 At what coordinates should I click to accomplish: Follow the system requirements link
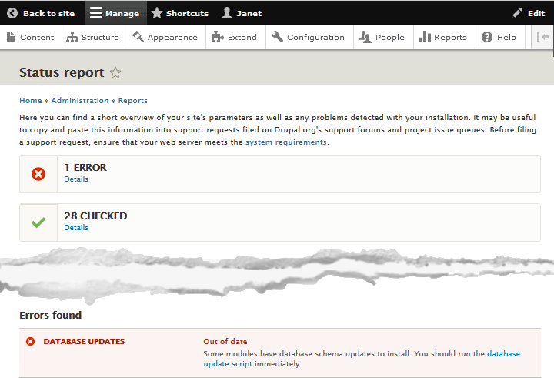pos(286,142)
